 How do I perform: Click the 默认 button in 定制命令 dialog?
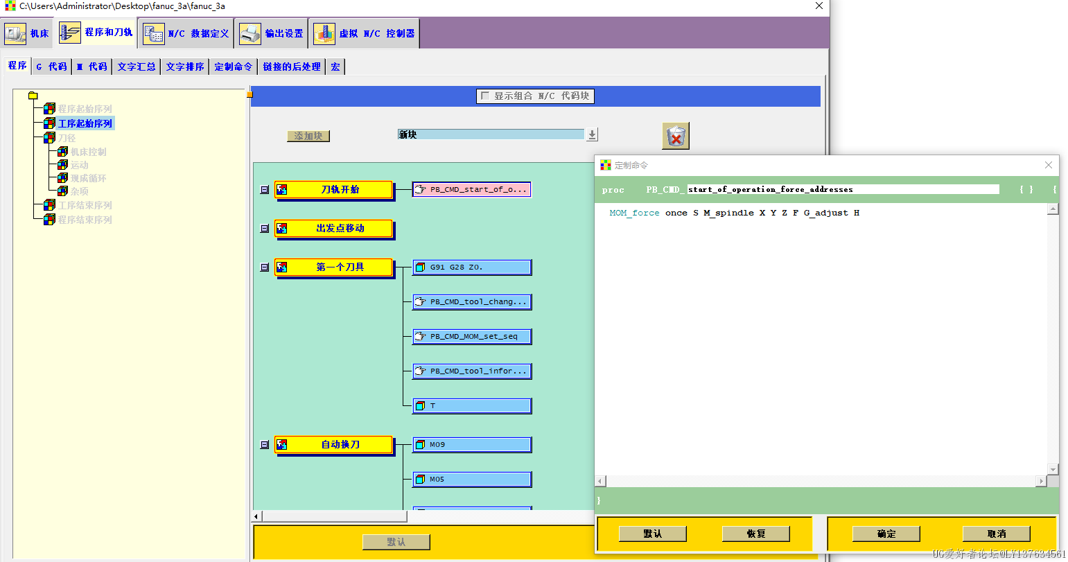coord(652,534)
